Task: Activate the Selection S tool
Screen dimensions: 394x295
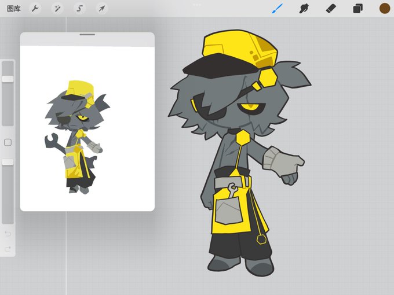Action: [x=79, y=9]
